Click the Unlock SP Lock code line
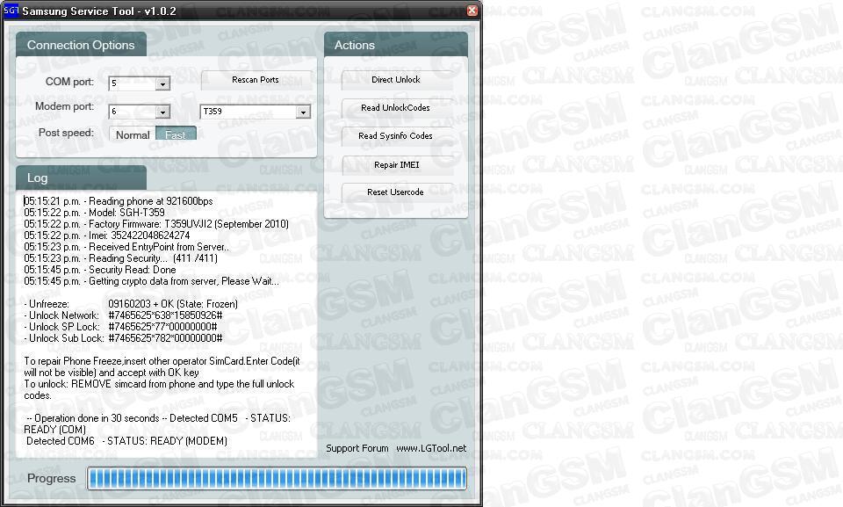Image resolution: width=843 pixels, height=507 pixels. coord(120,327)
